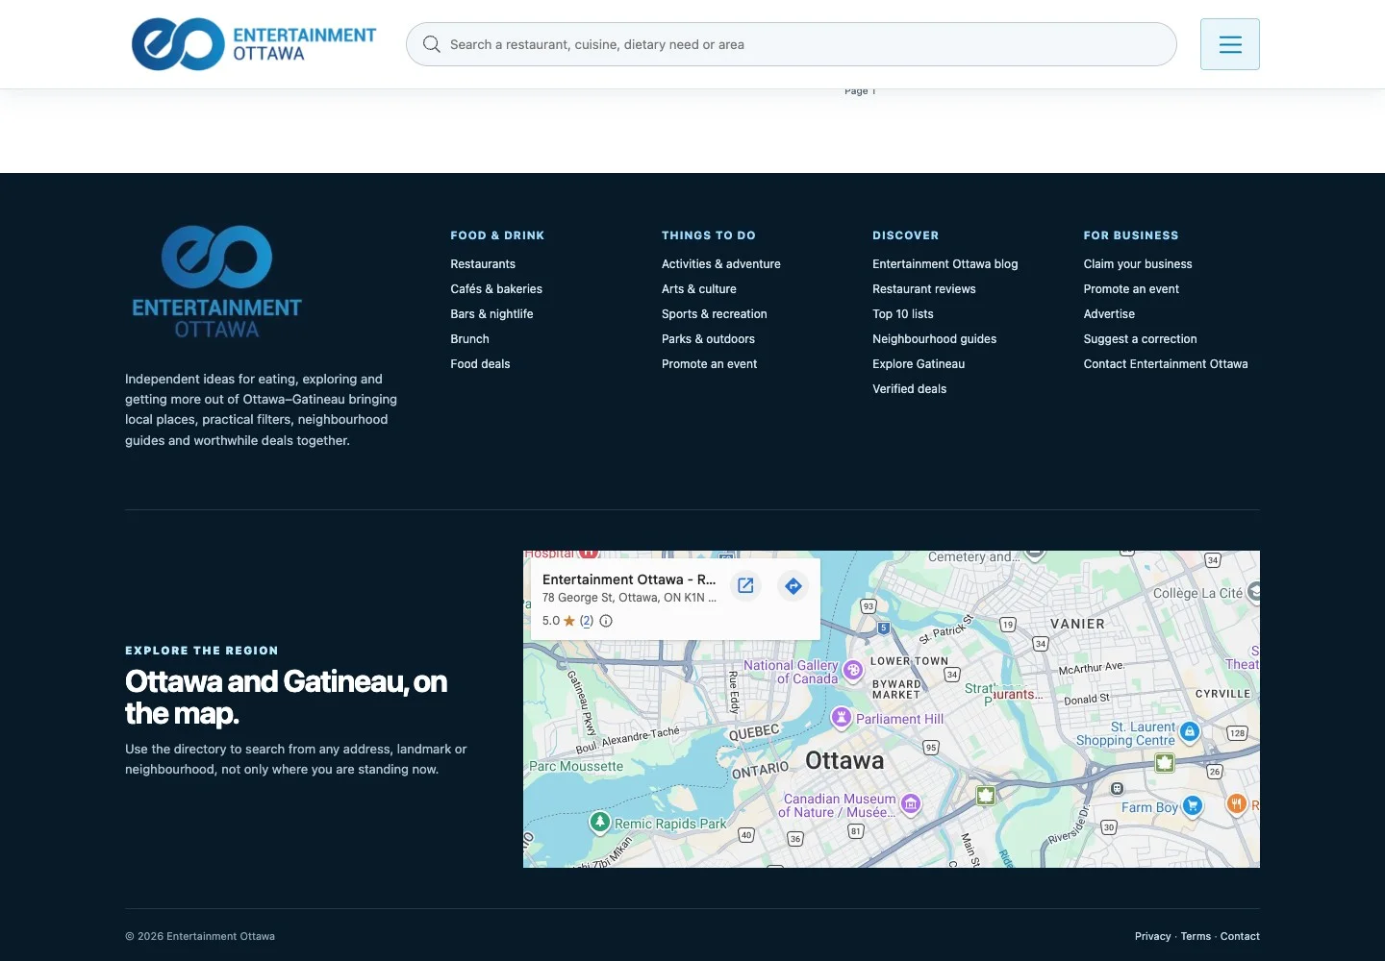Select the St. Laurent Shopping Centre pin
1385x961 pixels.
(1190, 732)
